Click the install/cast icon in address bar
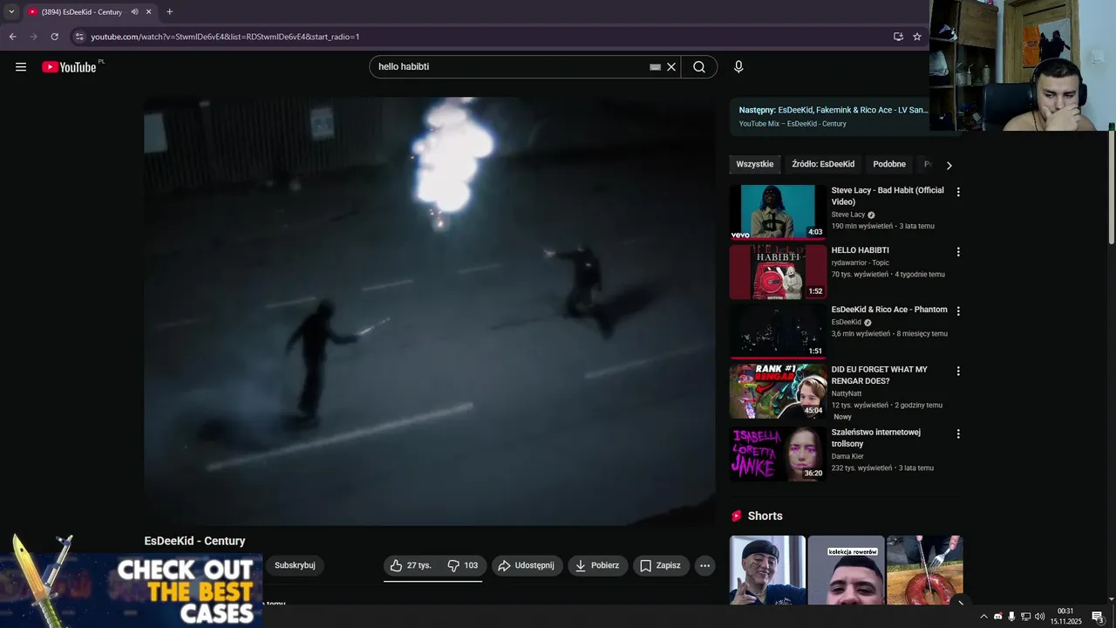This screenshot has width=1116, height=628. pyautogui.click(x=898, y=37)
